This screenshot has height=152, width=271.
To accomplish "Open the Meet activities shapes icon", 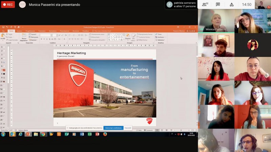I will [232, 4].
